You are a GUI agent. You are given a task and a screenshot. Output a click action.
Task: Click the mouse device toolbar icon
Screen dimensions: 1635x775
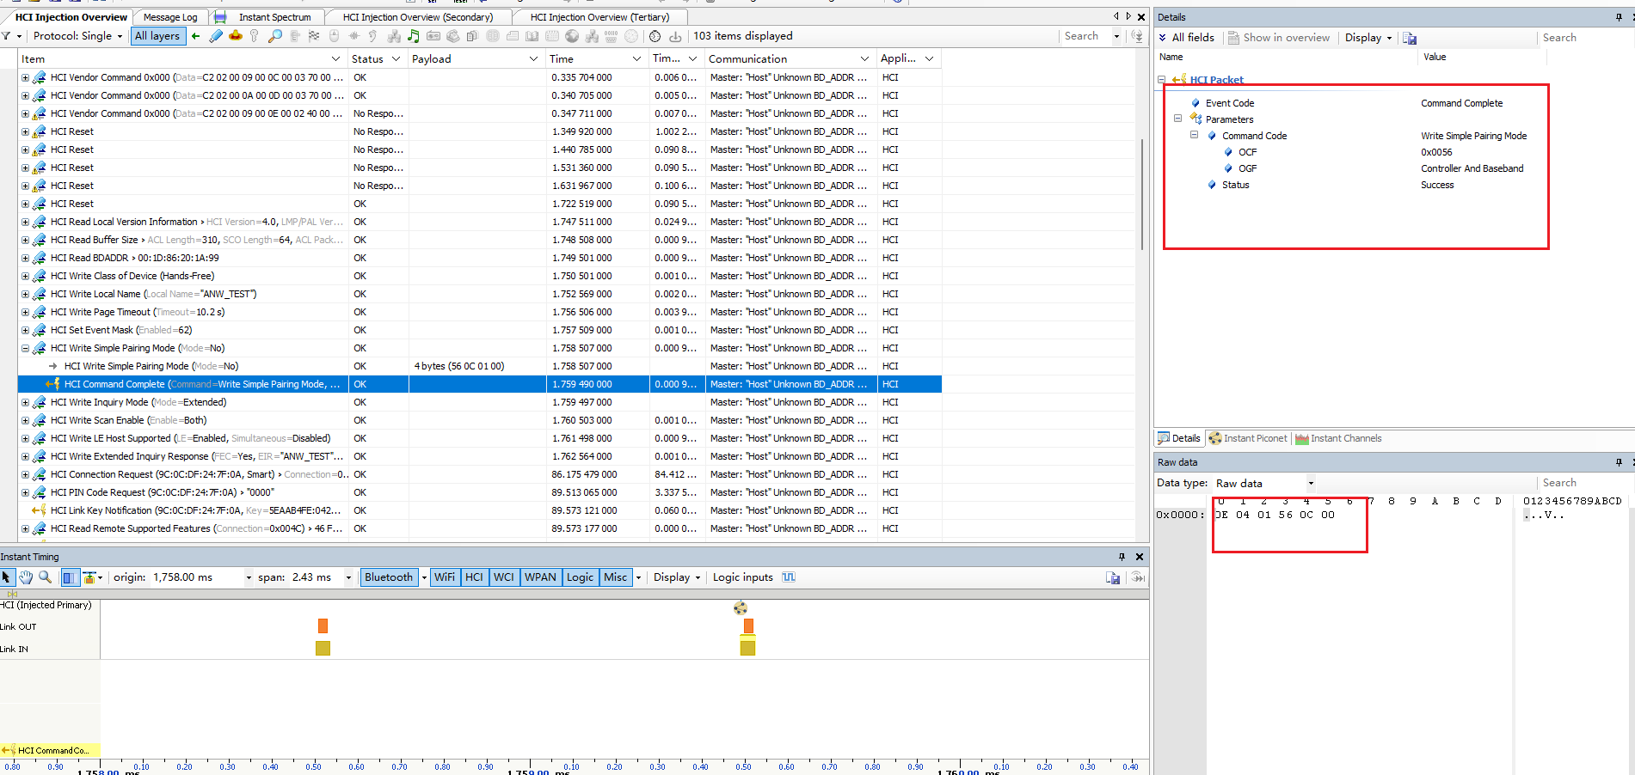point(334,36)
